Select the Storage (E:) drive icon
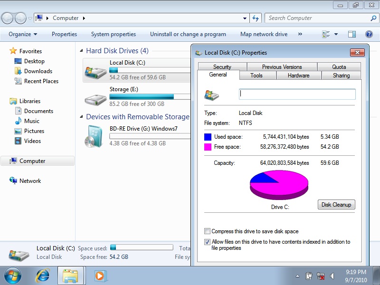The height and width of the screenshot is (285, 380). (95, 99)
